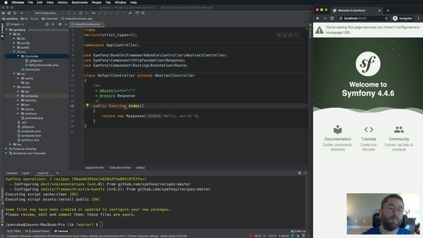The image size is (423, 238).
Task: Click the synchronize icon in PhpStorm toolbar
Action: tap(15, 13)
